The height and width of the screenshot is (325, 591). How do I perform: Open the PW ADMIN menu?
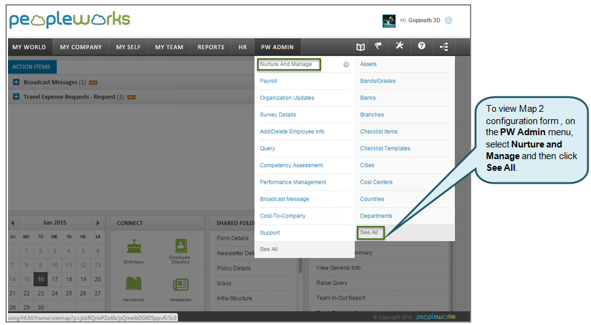click(x=278, y=47)
